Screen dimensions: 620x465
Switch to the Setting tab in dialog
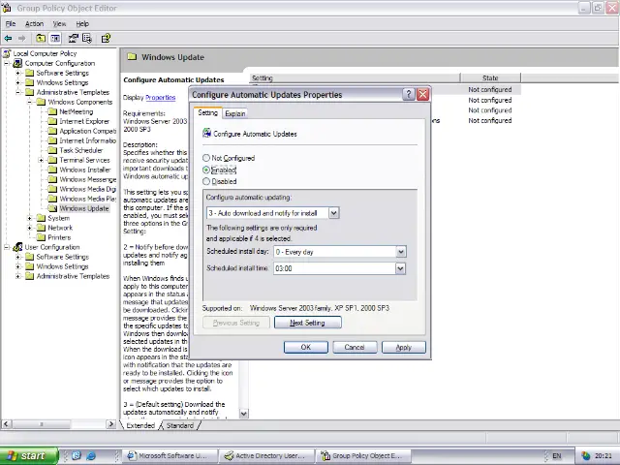(x=207, y=112)
